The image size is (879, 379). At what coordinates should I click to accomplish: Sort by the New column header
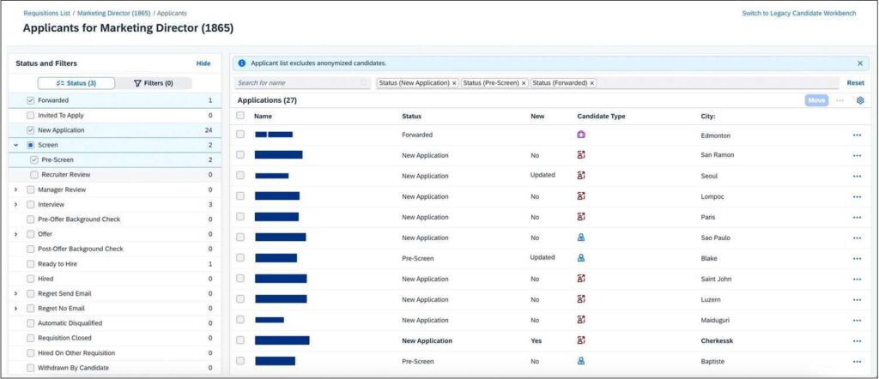point(537,117)
